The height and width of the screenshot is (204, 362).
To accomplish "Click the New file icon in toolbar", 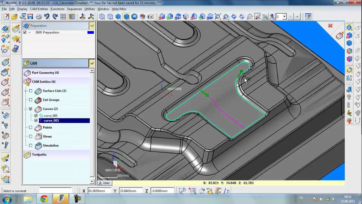I will pyautogui.click(x=6, y=17).
